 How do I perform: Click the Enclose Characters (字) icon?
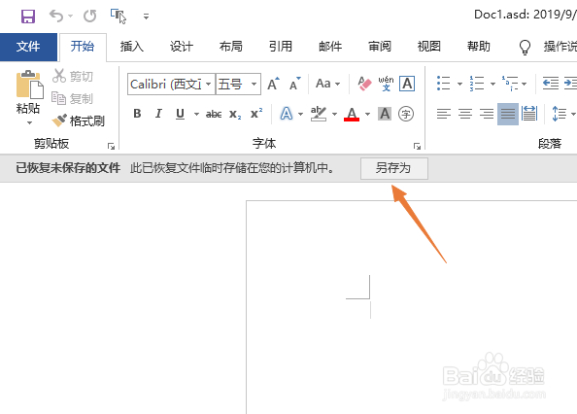[406, 114]
